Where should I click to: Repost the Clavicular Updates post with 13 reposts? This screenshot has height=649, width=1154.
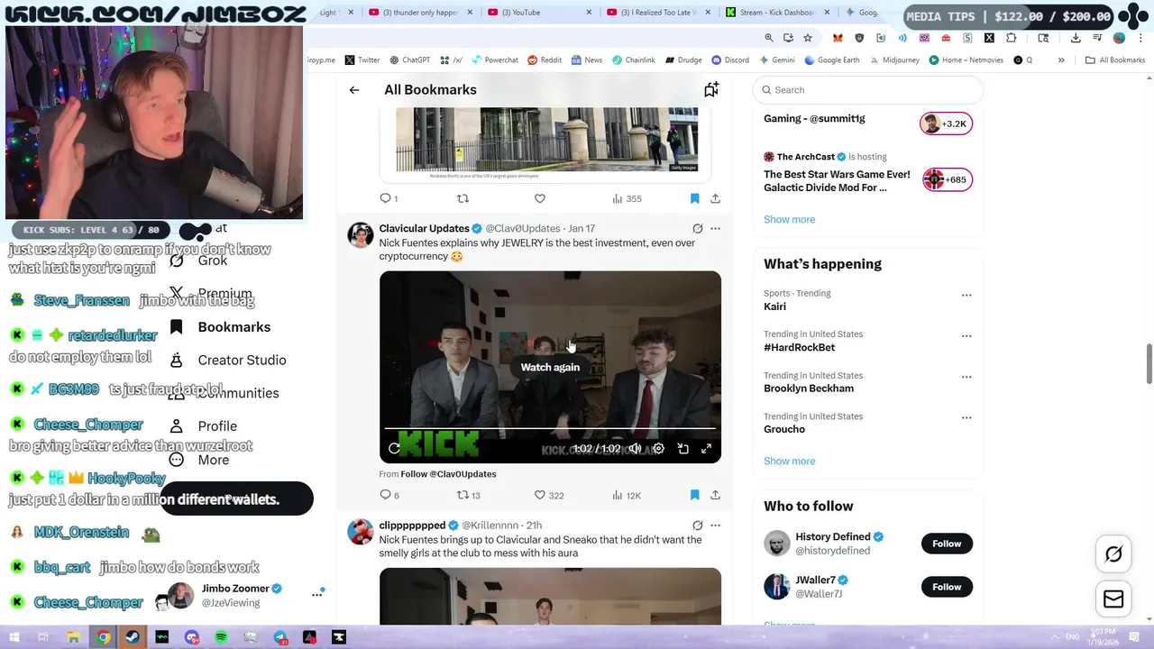469,495
